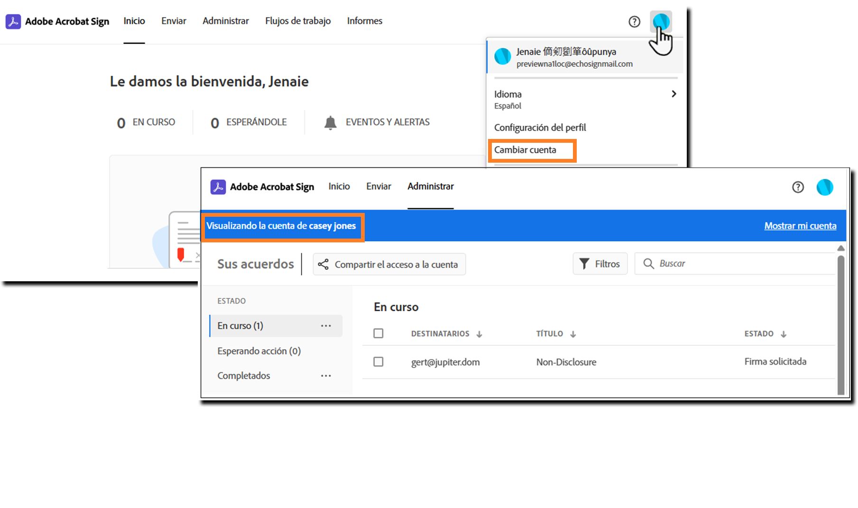Open the Inicio tab in front window
858x508 pixels.
tap(339, 186)
